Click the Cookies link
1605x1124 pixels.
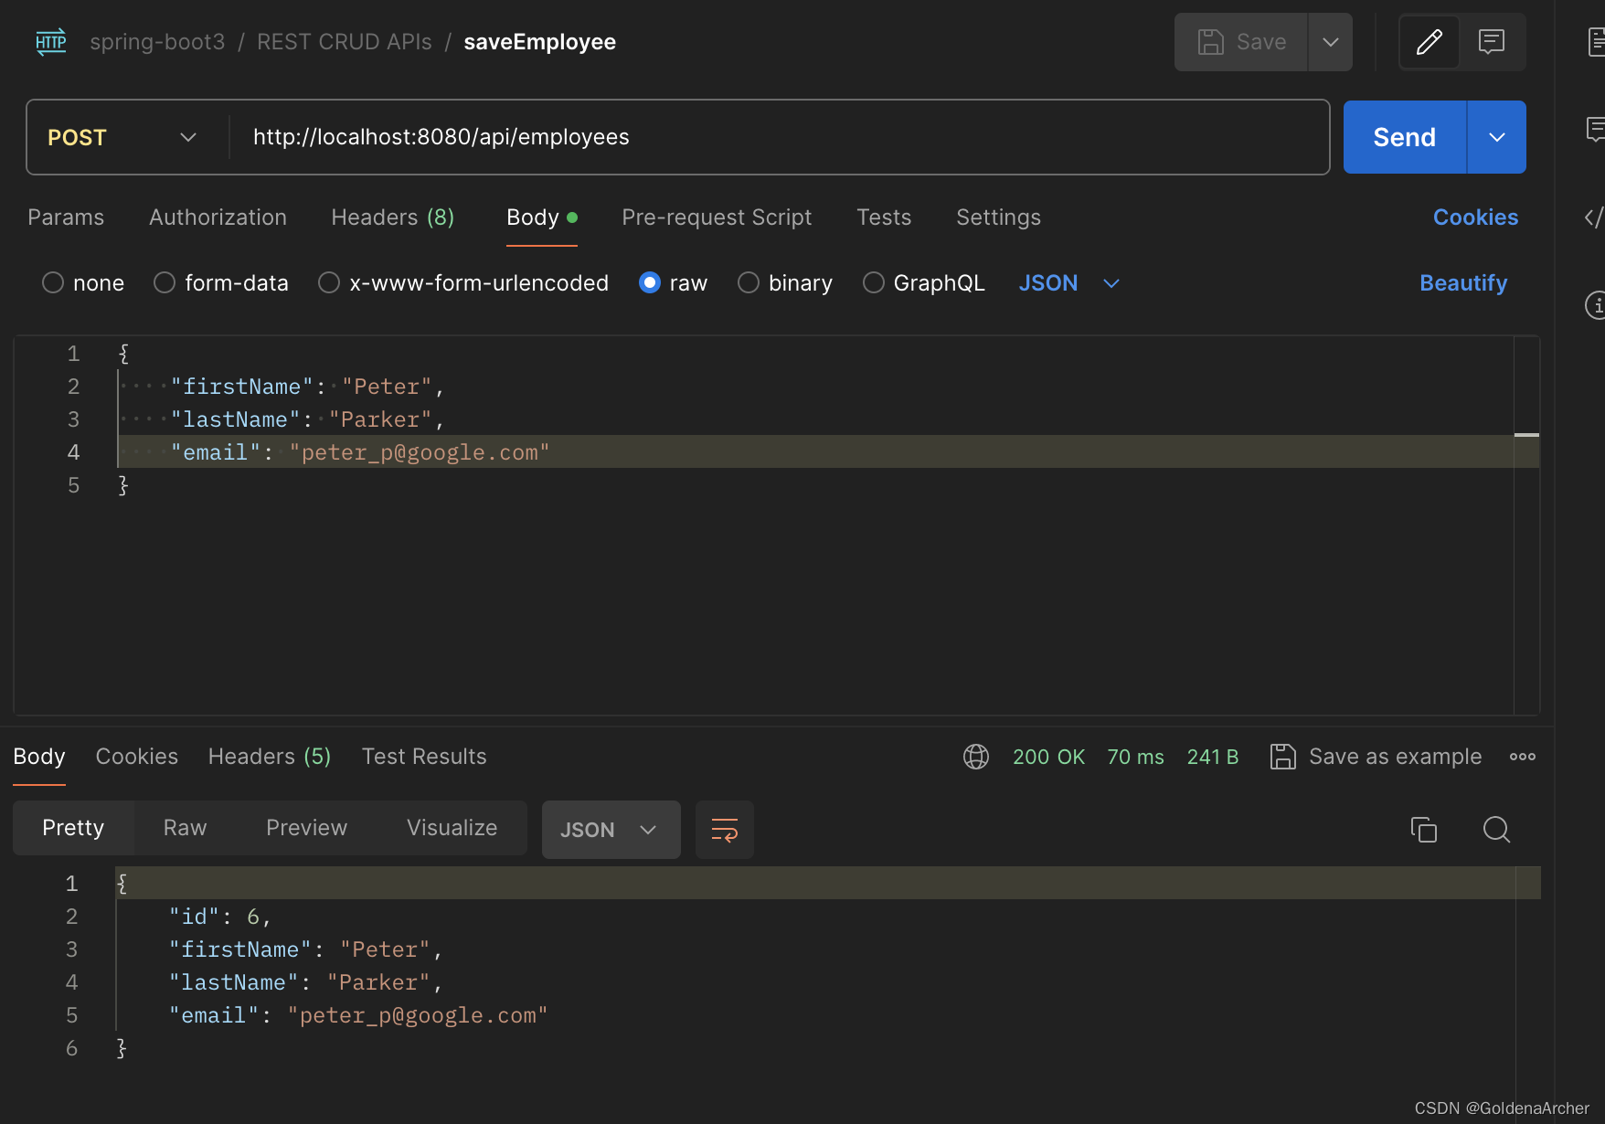point(1475,217)
